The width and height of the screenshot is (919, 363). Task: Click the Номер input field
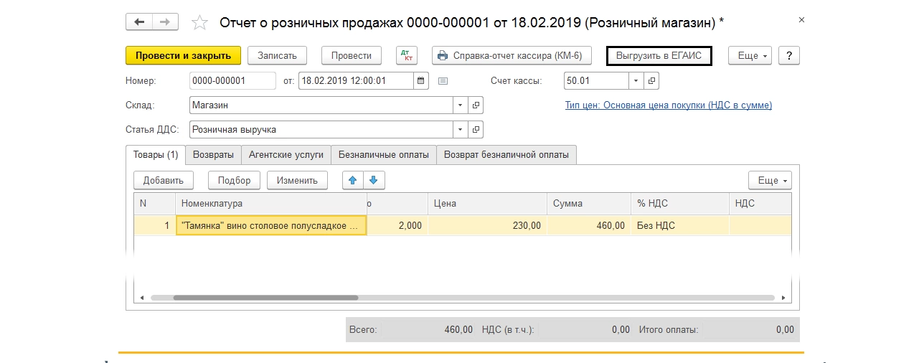(232, 80)
